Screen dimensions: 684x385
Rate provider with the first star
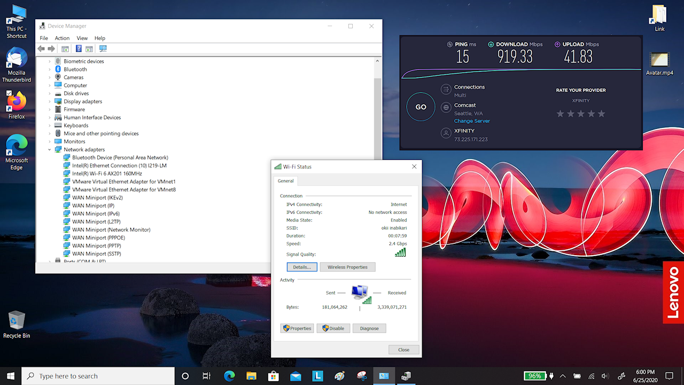click(561, 113)
